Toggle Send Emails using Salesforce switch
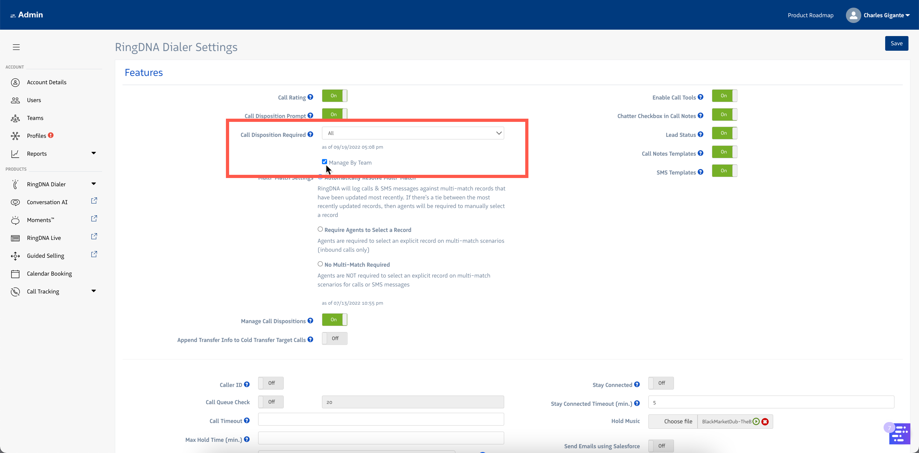The image size is (919, 453). click(x=661, y=446)
